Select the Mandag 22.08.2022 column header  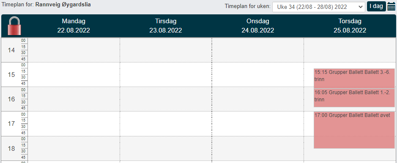(74, 26)
